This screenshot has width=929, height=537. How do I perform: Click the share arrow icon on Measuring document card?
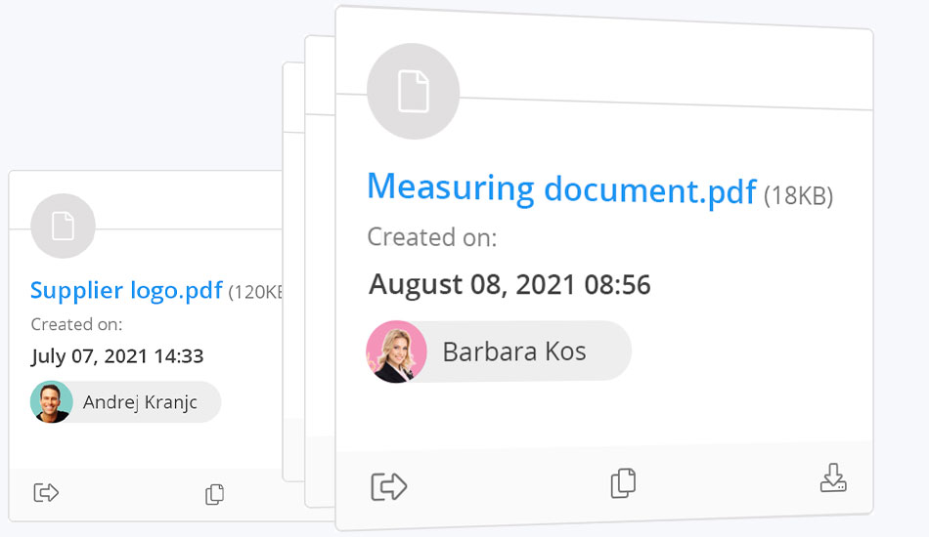(x=388, y=486)
